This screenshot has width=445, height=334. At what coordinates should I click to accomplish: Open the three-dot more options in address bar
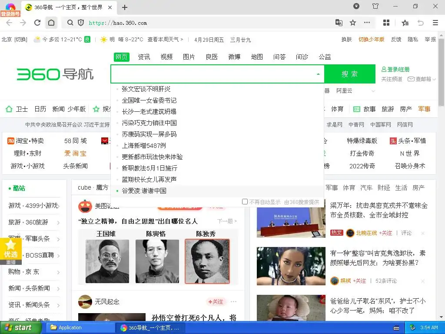coord(367,23)
